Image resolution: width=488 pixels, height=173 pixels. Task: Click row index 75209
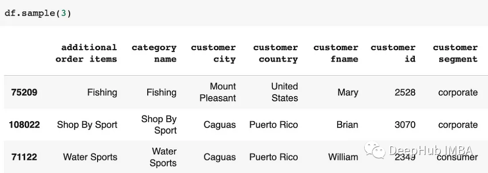[x=24, y=92]
